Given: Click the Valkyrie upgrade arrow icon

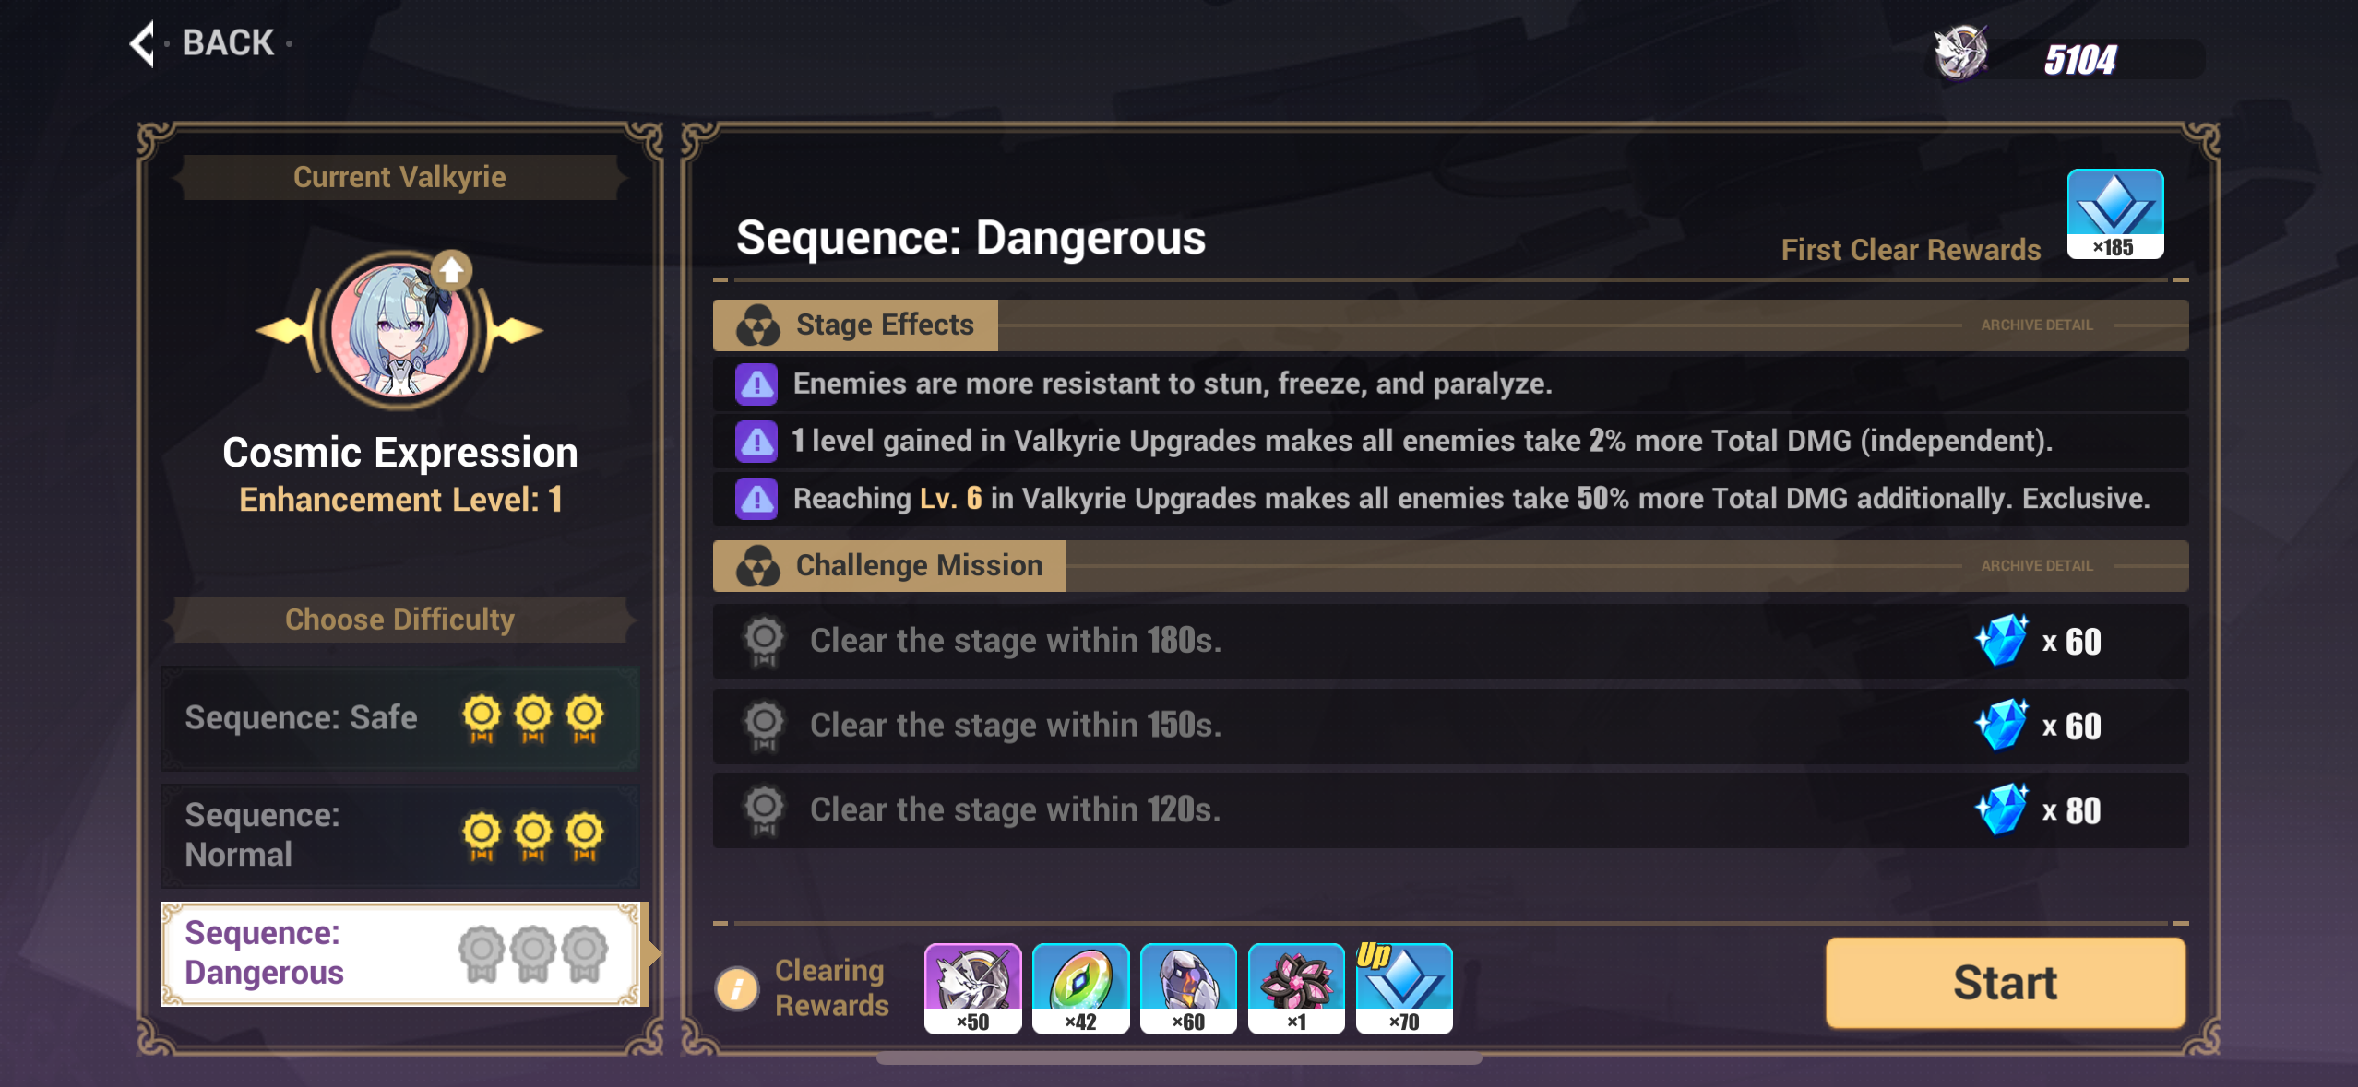Looking at the screenshot, I should 451,270.
